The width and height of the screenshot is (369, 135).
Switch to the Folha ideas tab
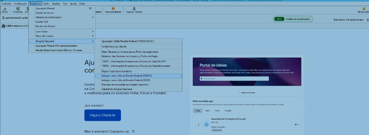207,111
